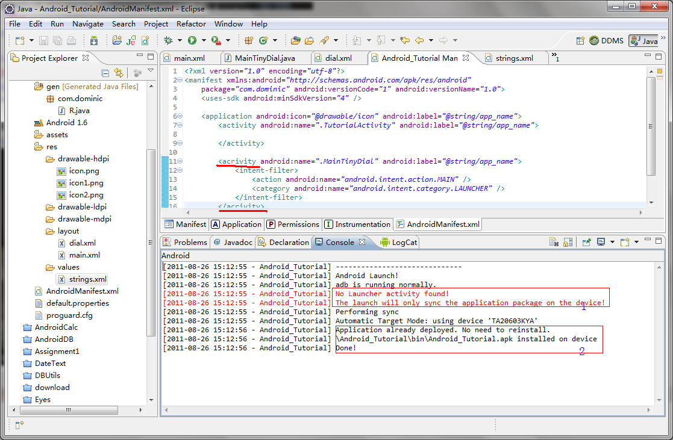Click the New Android Project wizard icon
Viewport: 673px width, 440px height.
[x=117, y=40]
